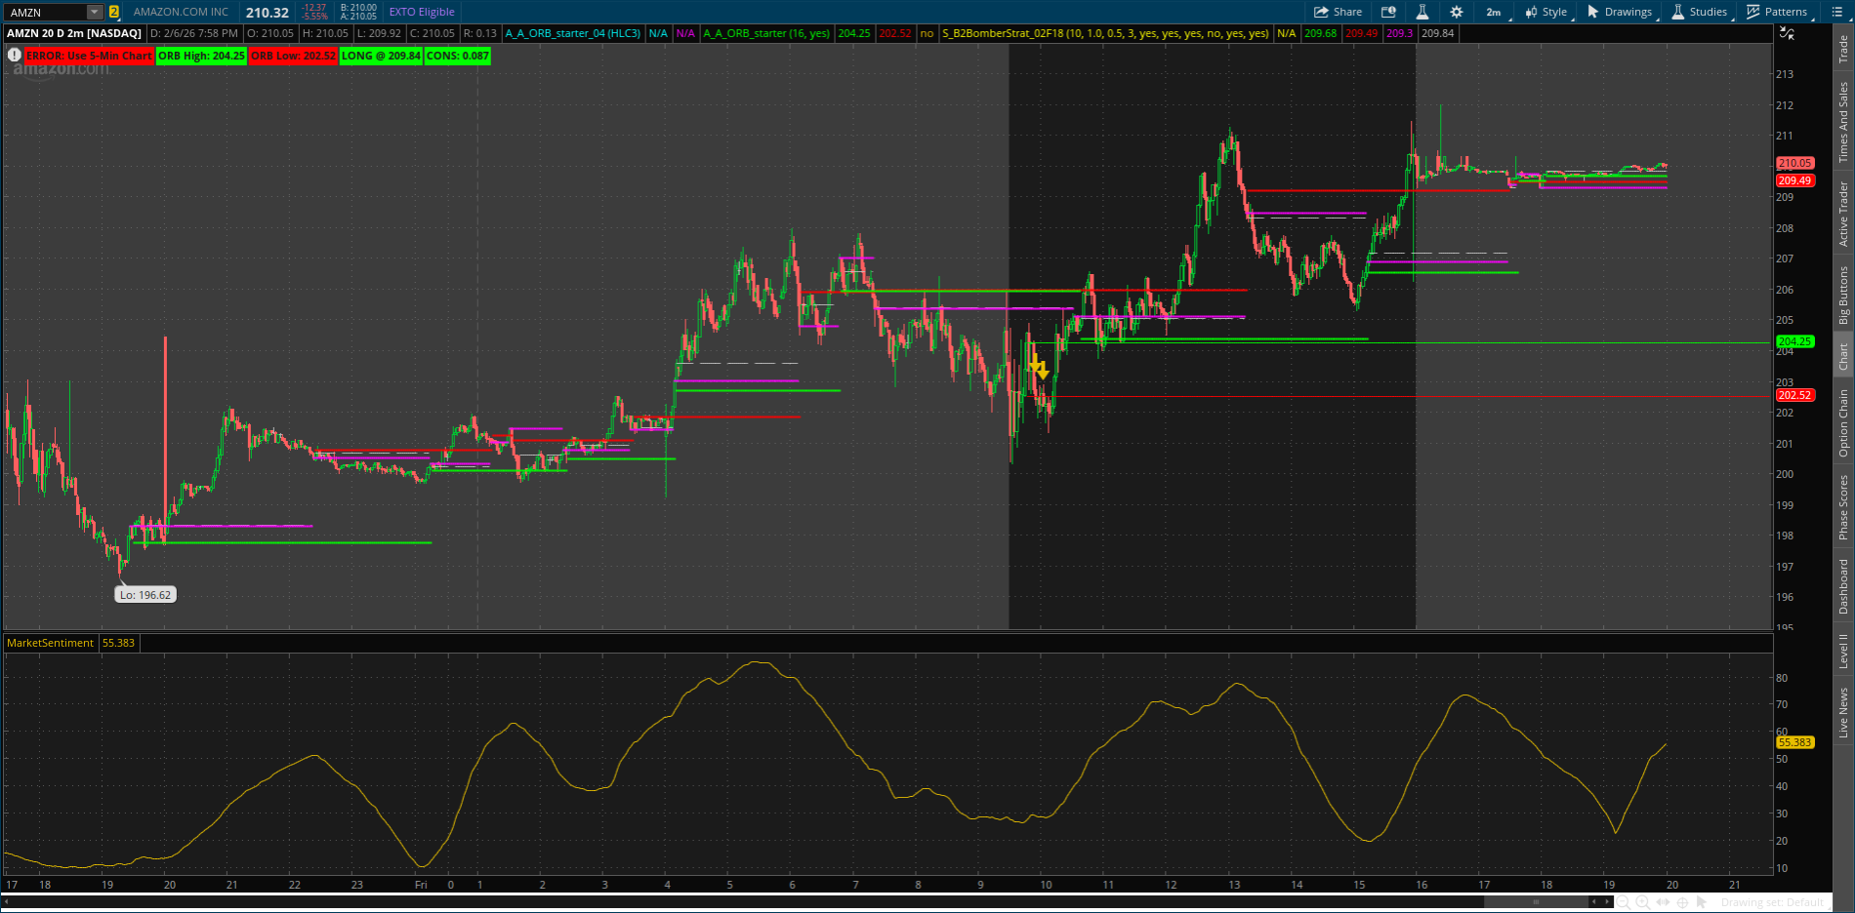Toggle the pointer cursor tool at bottom
Viewport: 1855px width, 913px height.
(x=1703, y=902)
